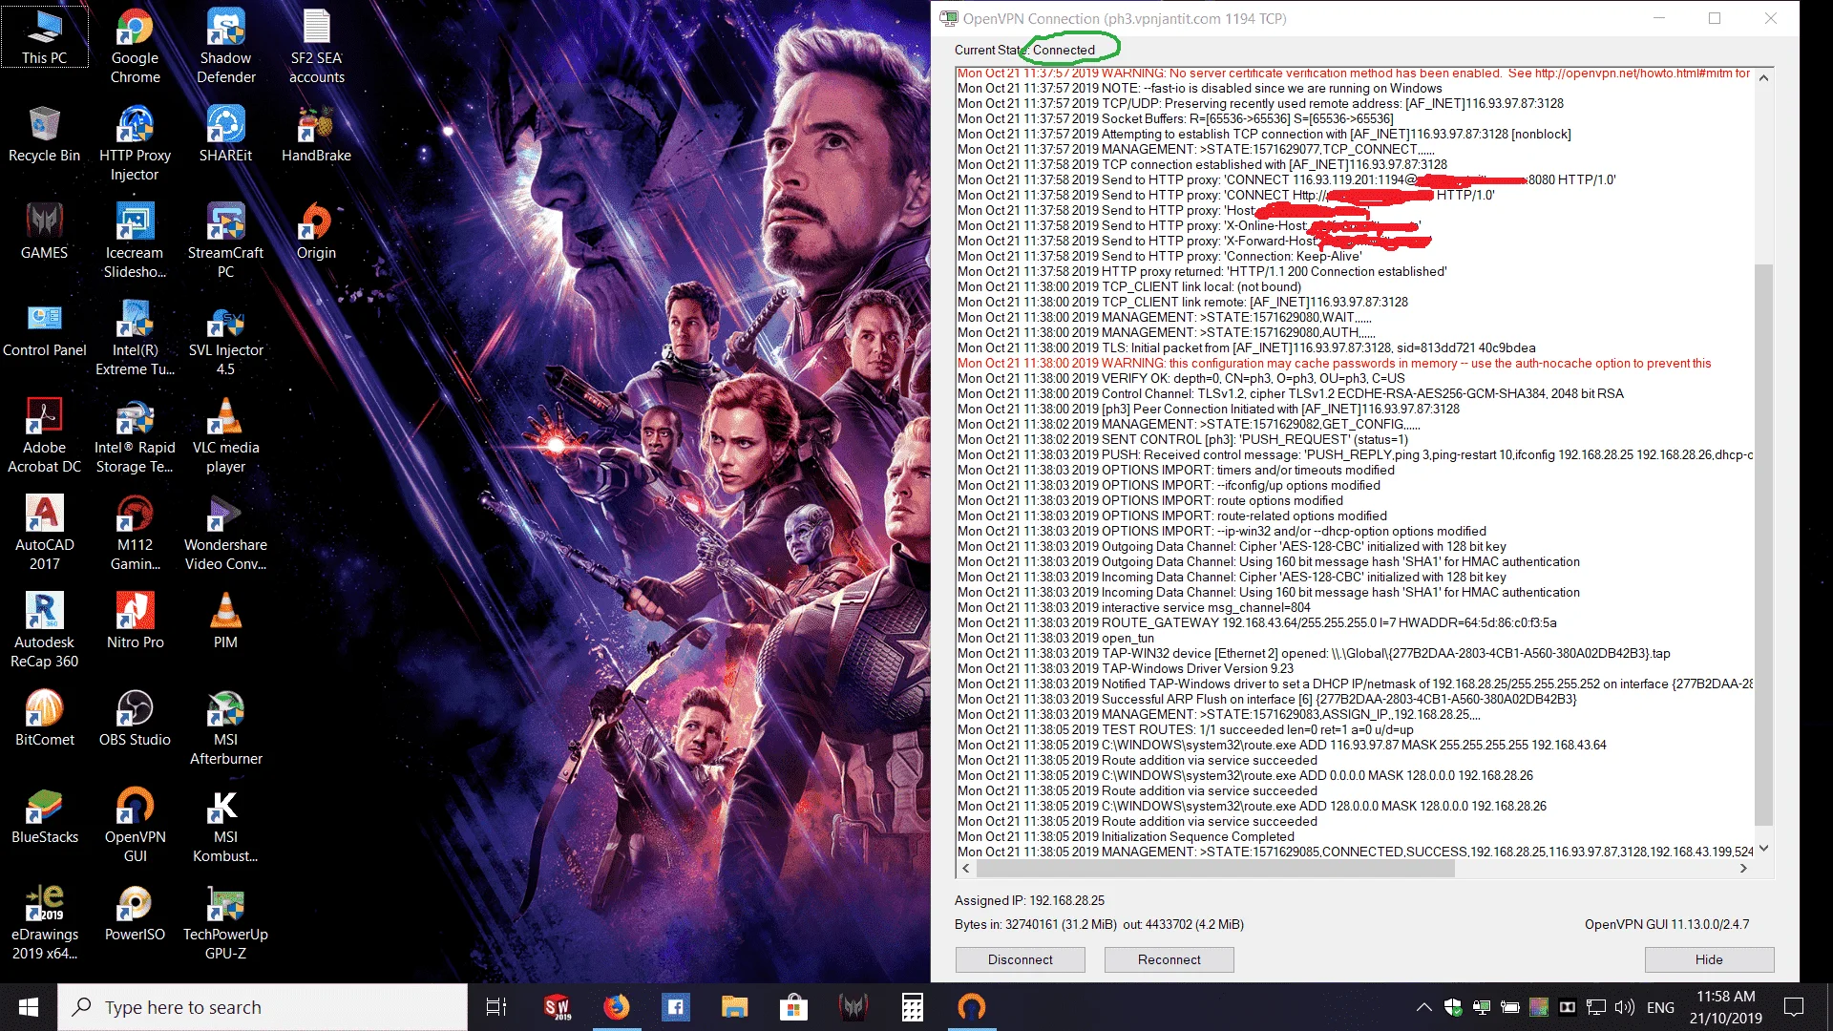Image resolution: width=1833 pixels, height=1031 pixels.
Task: Open the SF2 SEA accounts file
Action: [317, 46]
